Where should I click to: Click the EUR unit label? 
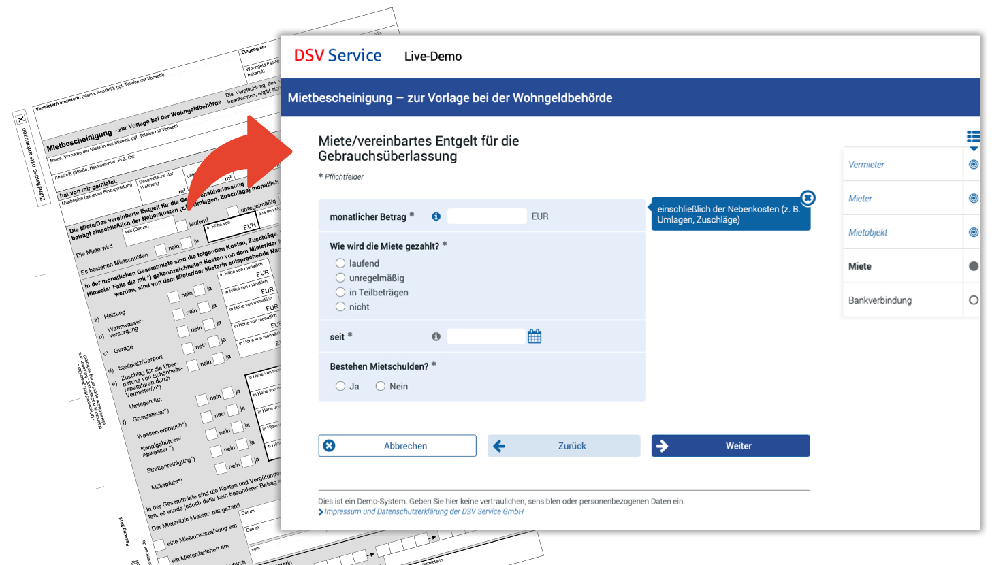pyautogui.click(x=540, y=216)
